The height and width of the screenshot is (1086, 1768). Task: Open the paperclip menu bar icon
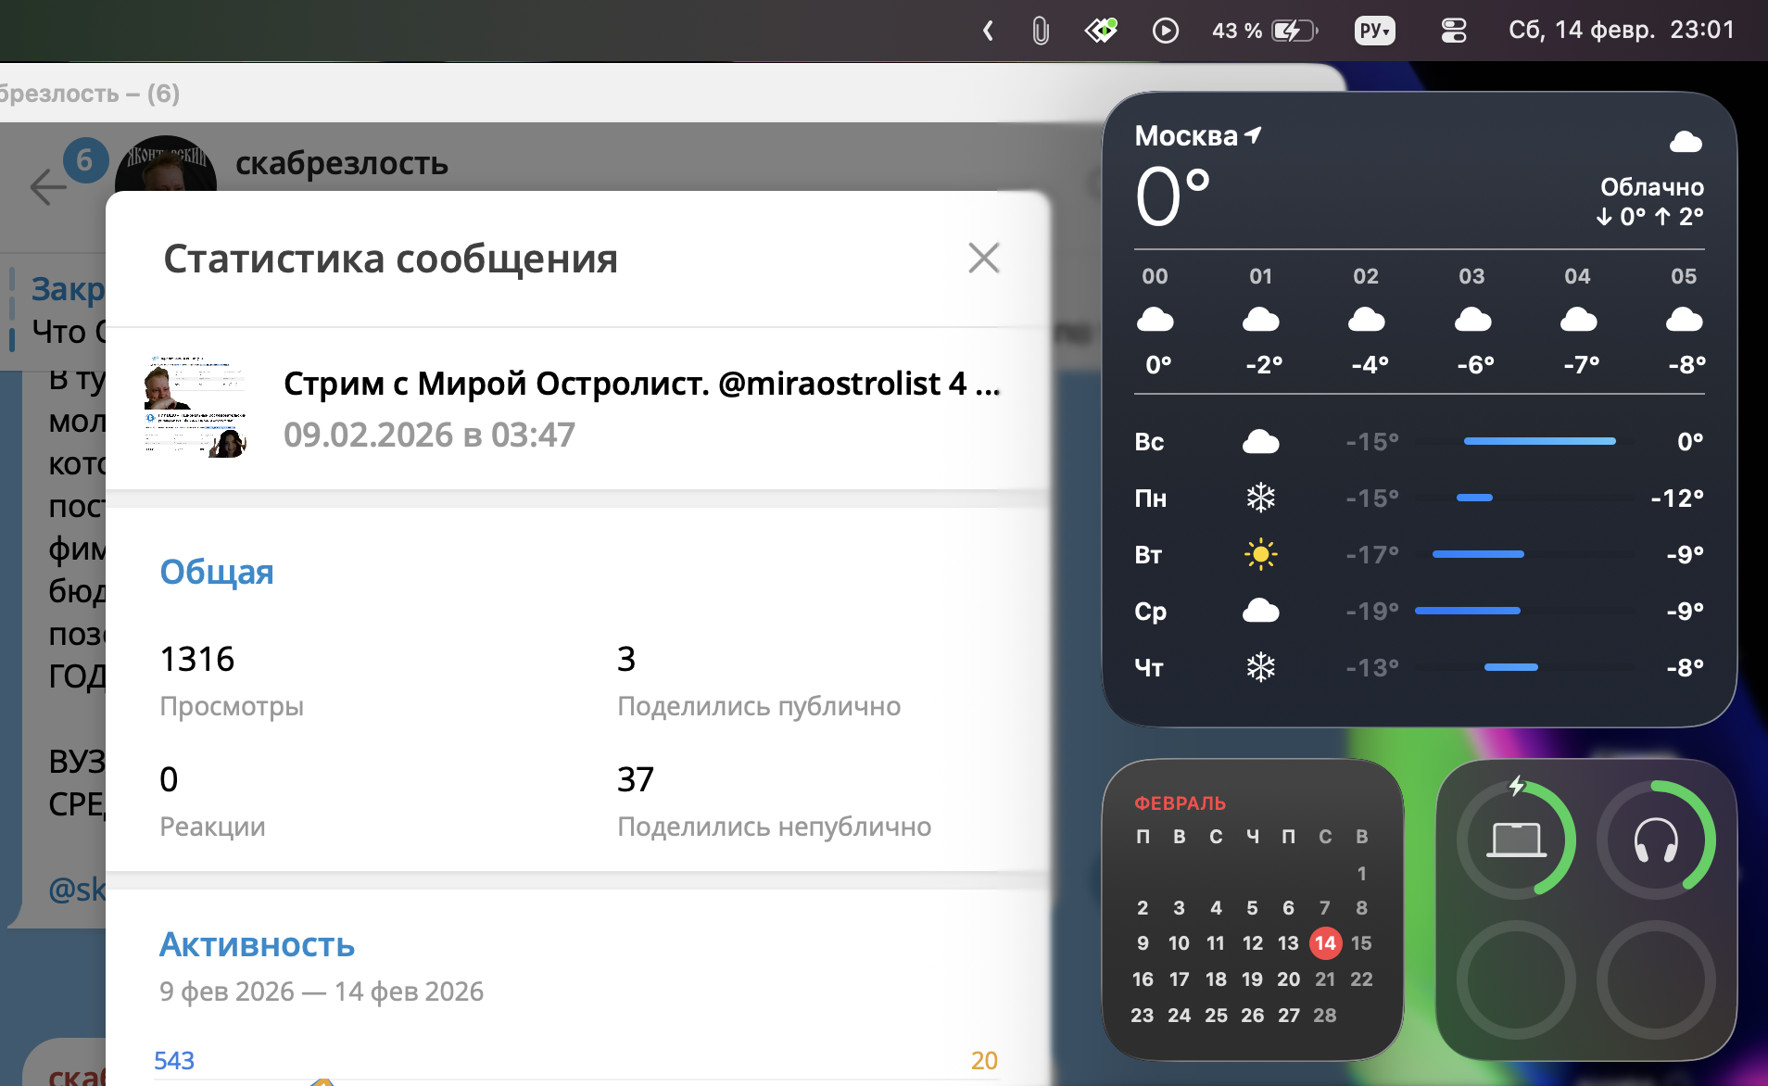point(1041,31)
